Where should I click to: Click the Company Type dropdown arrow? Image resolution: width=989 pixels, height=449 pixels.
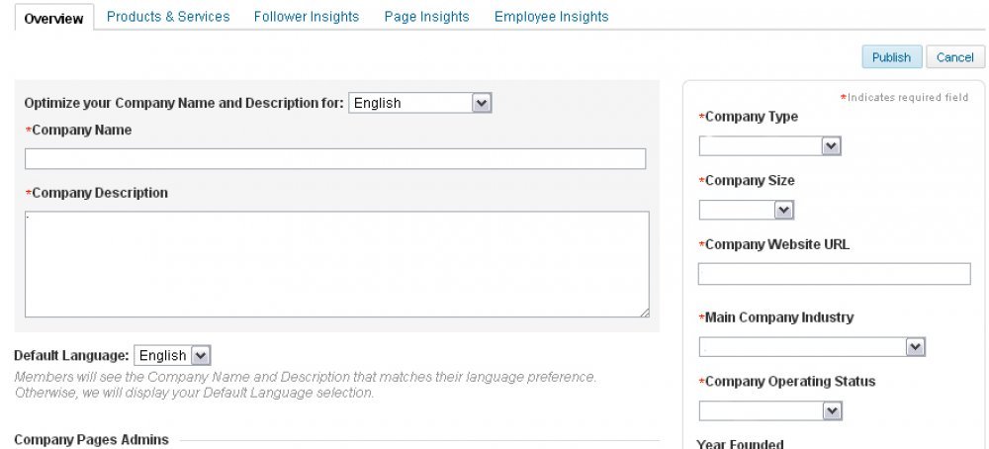click(831, 146)
